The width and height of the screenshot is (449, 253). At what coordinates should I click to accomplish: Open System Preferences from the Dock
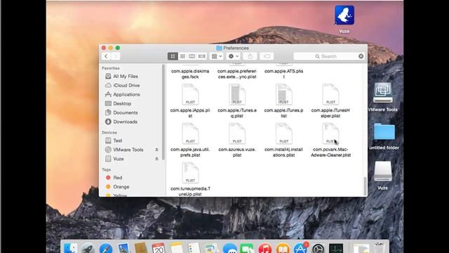tap(318, 248)
